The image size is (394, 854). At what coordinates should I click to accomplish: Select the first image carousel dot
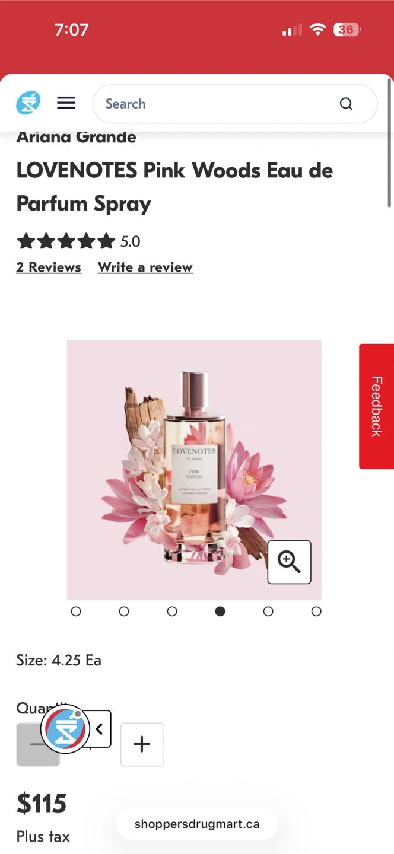76,611
